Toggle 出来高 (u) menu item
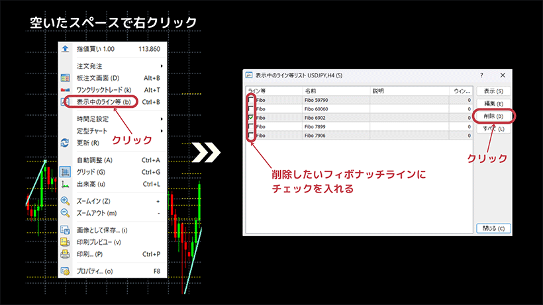 (113, 185)
